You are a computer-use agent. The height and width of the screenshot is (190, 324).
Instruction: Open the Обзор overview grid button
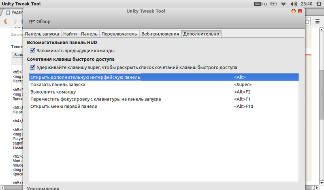[x=40, y=21]
